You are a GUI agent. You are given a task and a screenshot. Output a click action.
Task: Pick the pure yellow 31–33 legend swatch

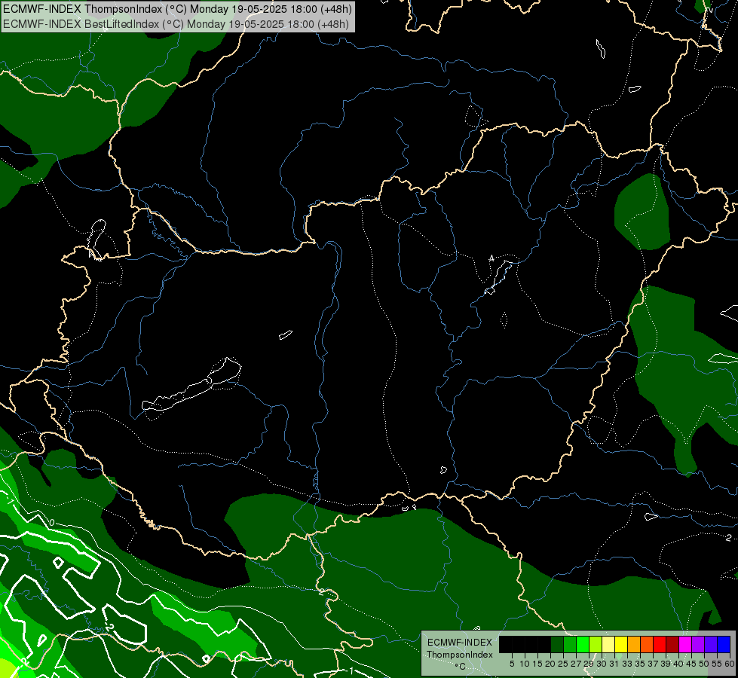point(621,643)
